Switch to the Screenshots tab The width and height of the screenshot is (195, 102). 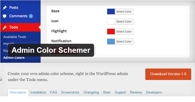[70, 92]
